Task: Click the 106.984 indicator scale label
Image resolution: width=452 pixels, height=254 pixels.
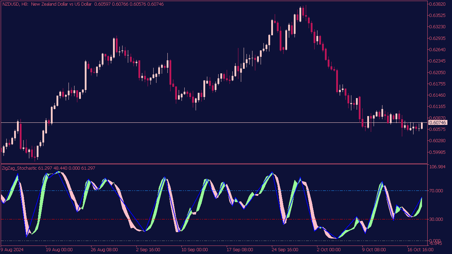Action: point(436,167)
